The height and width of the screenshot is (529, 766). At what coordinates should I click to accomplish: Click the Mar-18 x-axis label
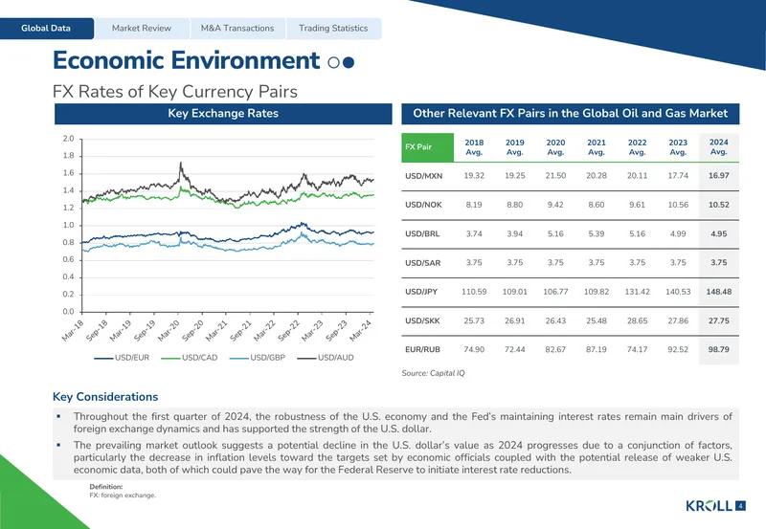(73, 331)
